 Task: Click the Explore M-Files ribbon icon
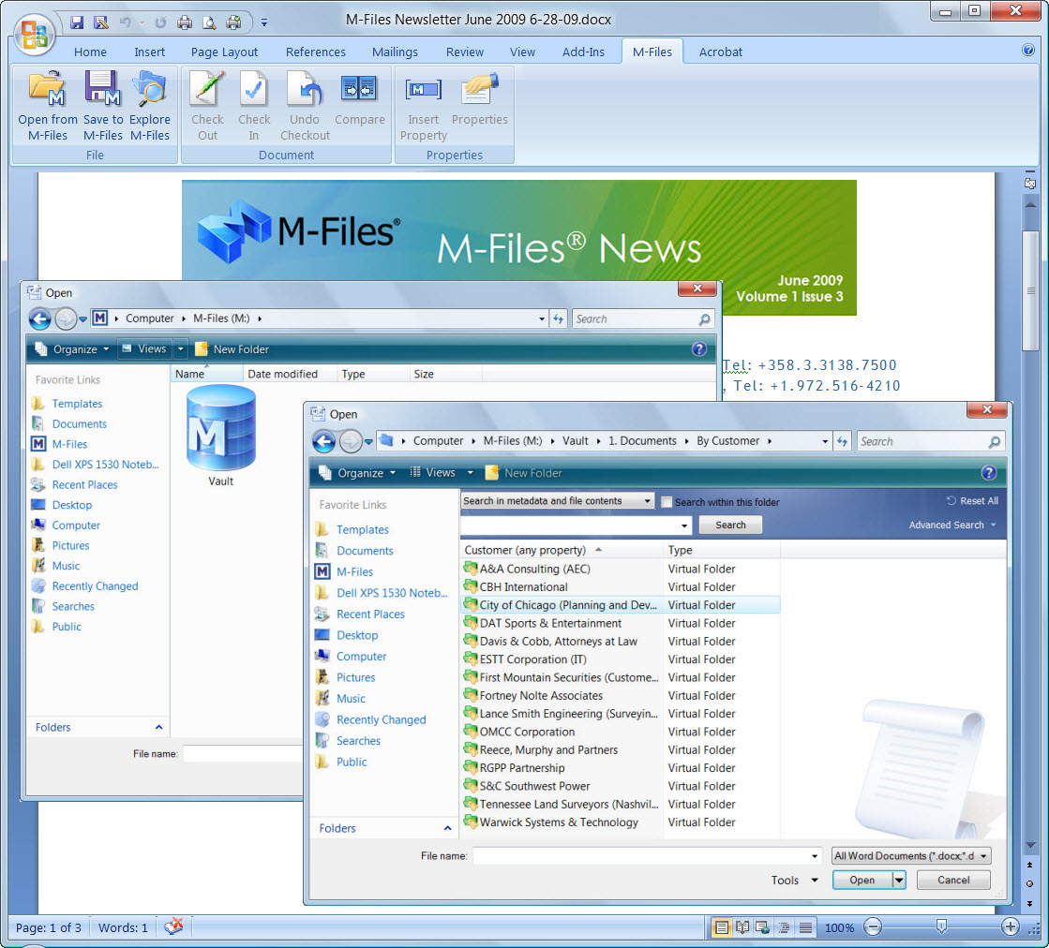149,90
